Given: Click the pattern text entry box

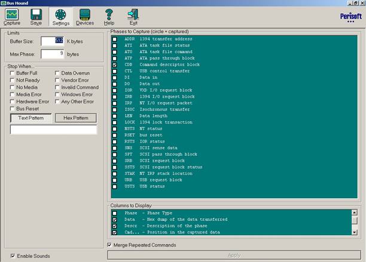Looking at the screenshot, I should 53,129.
